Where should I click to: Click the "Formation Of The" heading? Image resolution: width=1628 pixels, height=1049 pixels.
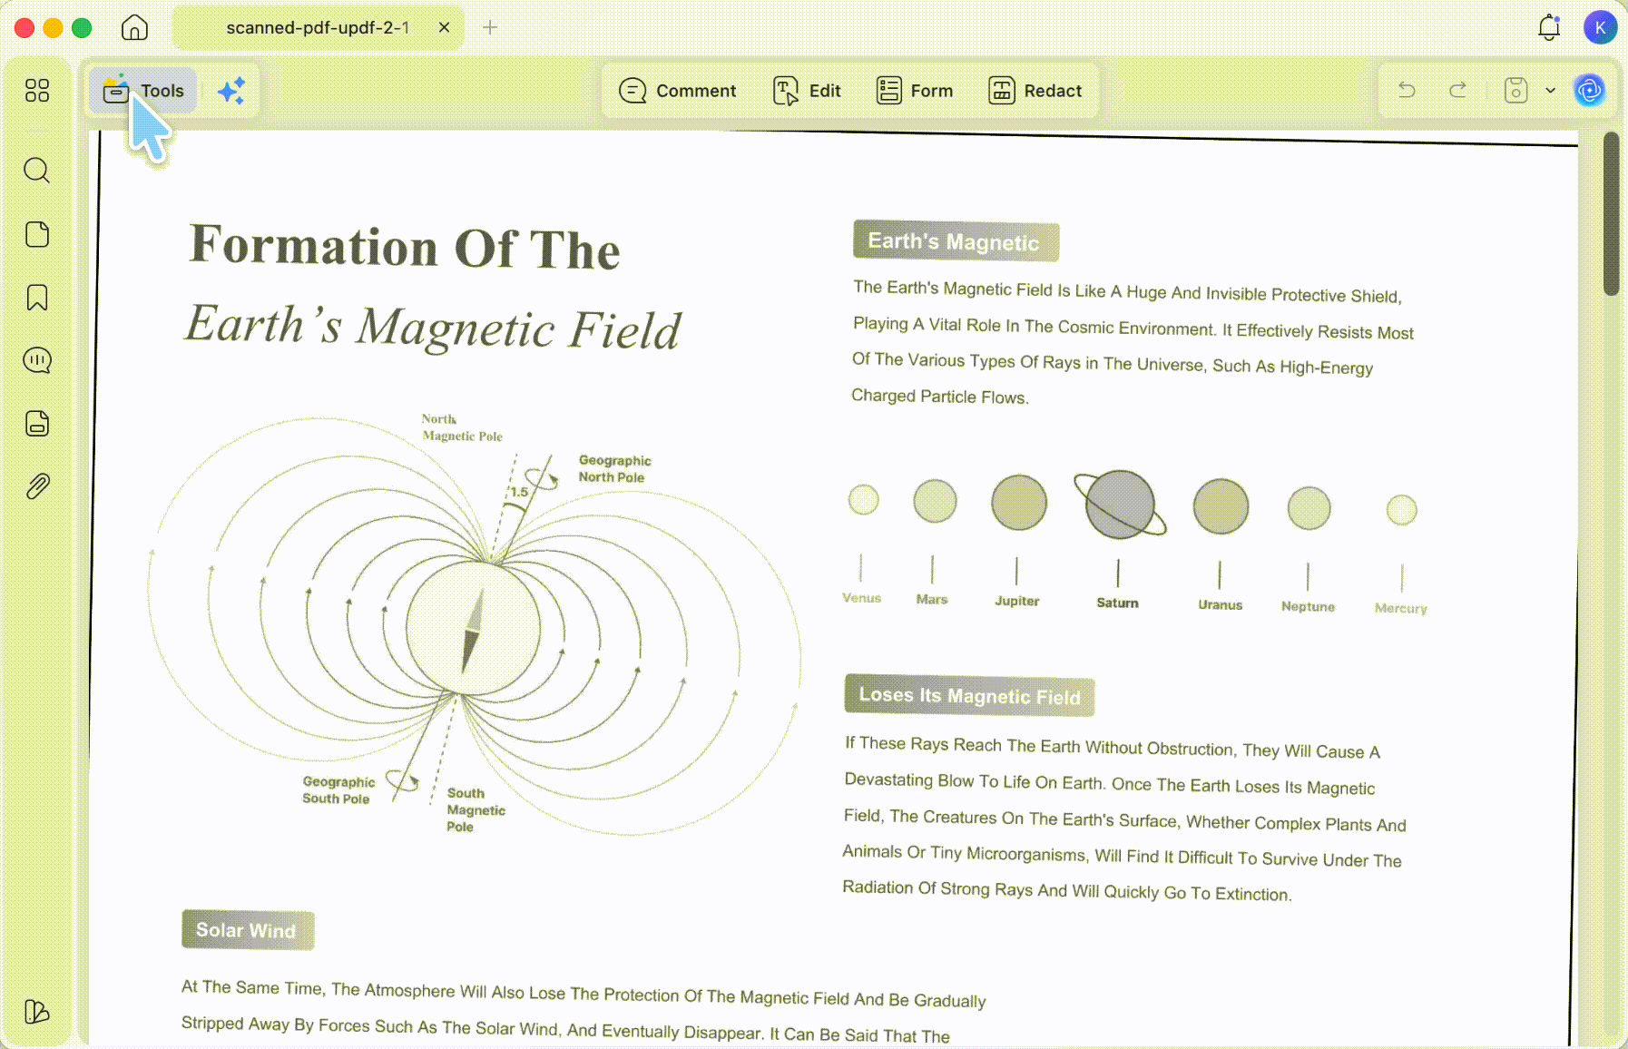[405, 247]
